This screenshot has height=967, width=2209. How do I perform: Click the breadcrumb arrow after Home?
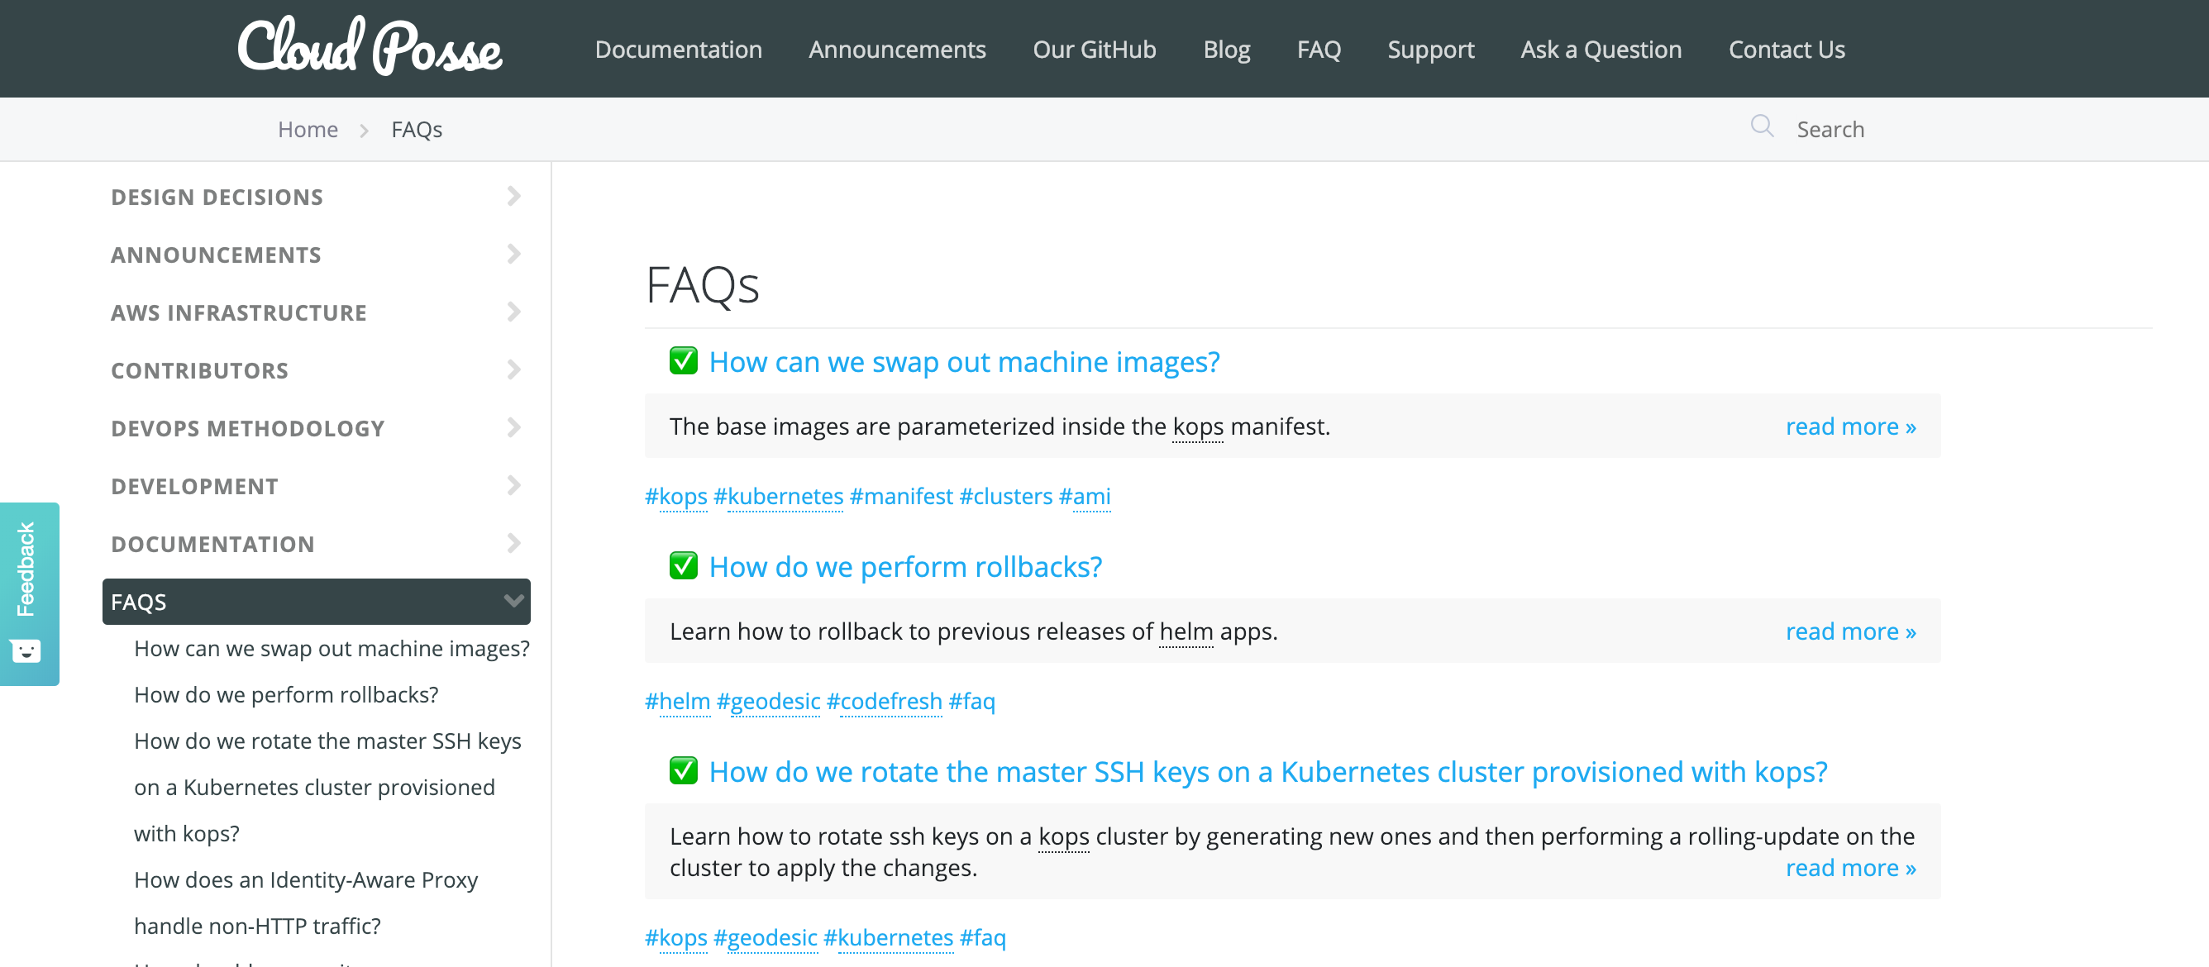pyautogui.click(x=364, y=129)
